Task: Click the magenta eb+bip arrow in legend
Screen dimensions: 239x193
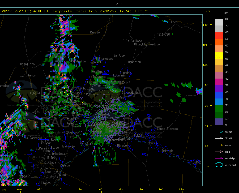Action: (x=219, y=158)
